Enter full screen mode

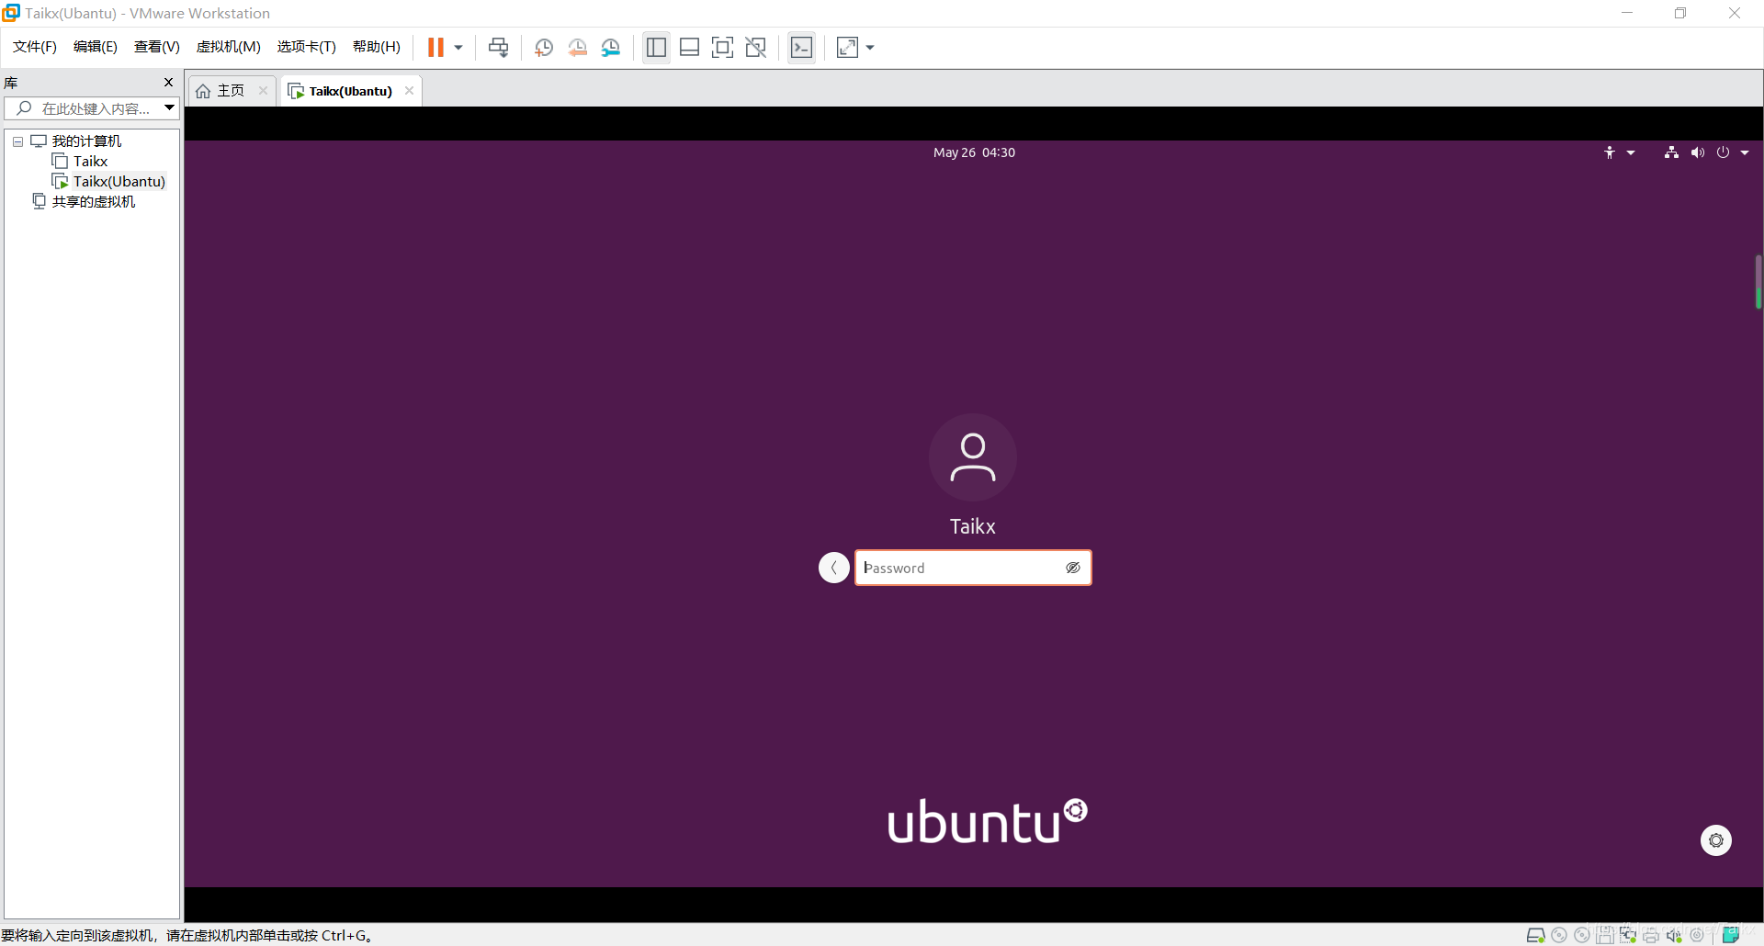click(723, 48)
